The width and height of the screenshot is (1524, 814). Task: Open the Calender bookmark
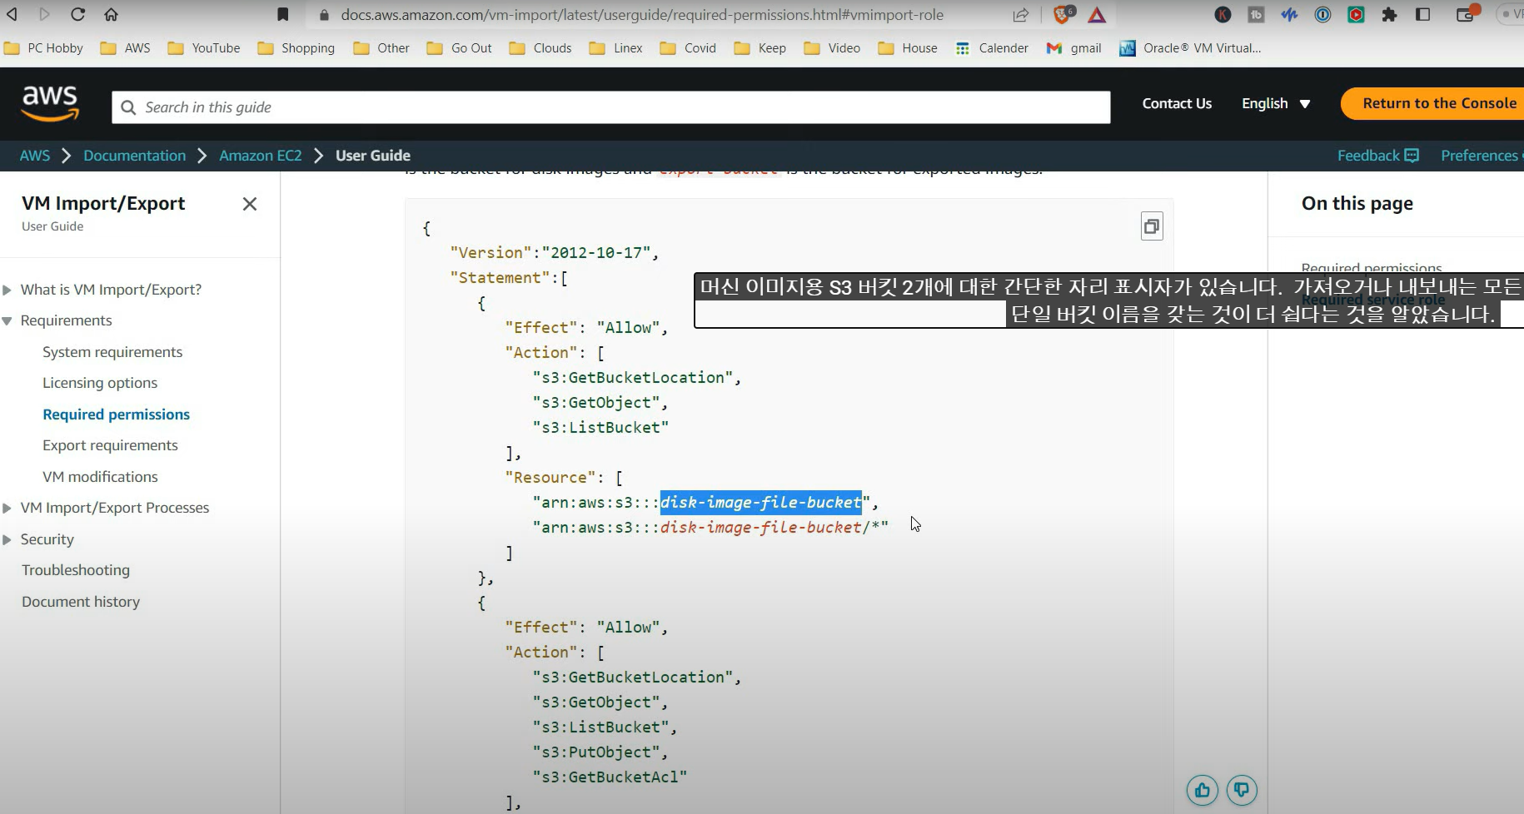992,48
